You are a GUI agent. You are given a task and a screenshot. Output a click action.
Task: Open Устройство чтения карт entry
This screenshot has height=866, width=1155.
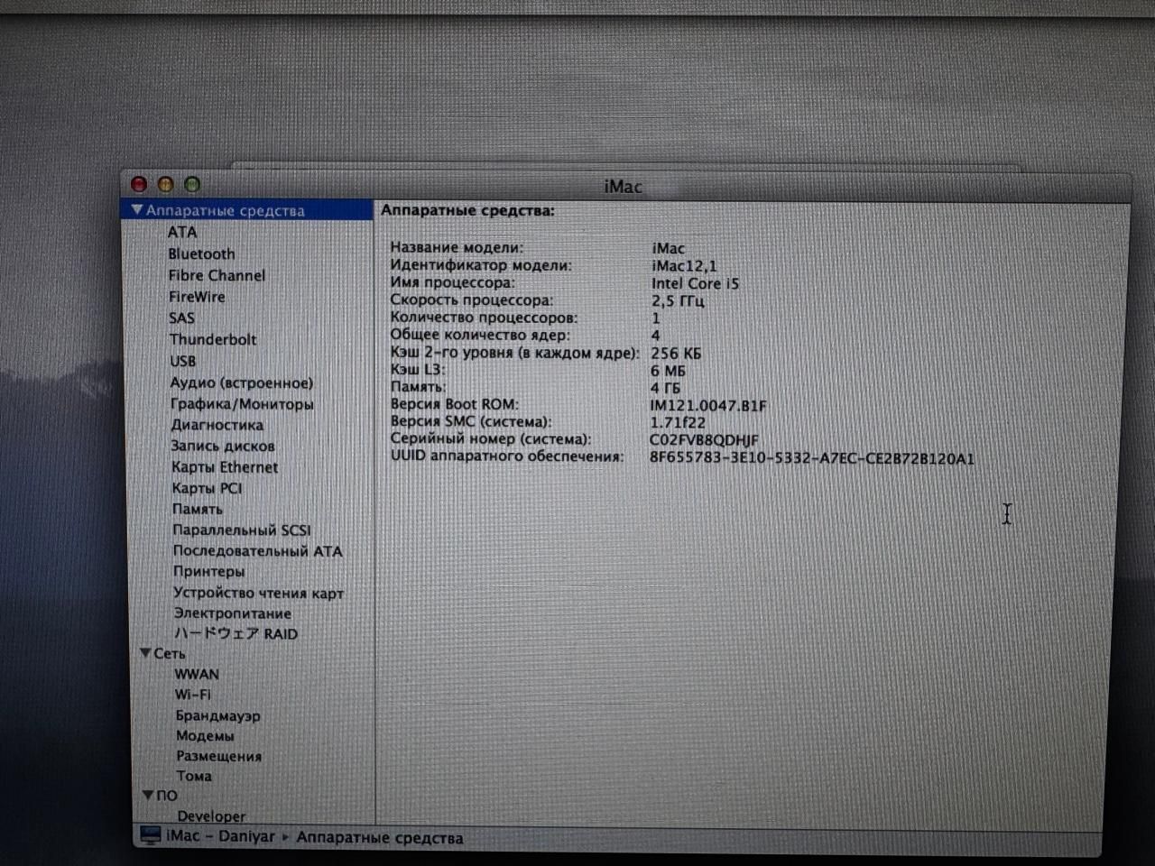click(x=258, y=593)
